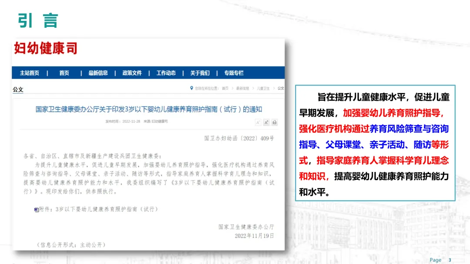Open 政策文件 navigation item

[132, 73]
